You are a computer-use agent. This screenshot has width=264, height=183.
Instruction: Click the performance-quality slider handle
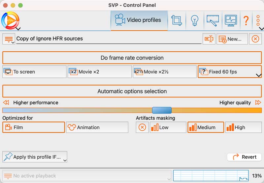(162, 110)
